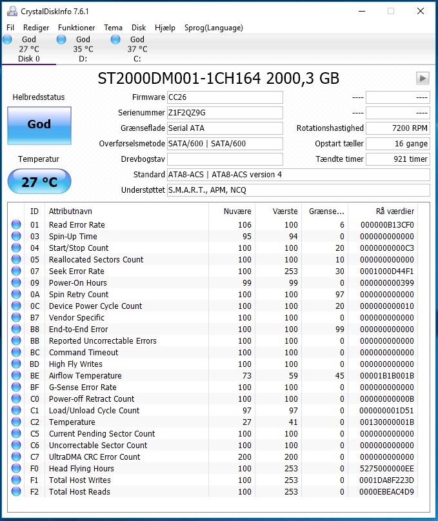The width and height of the screenshot is (438, 521).
Task: Click the 16 gange power count field
Action: pos(398,144)
